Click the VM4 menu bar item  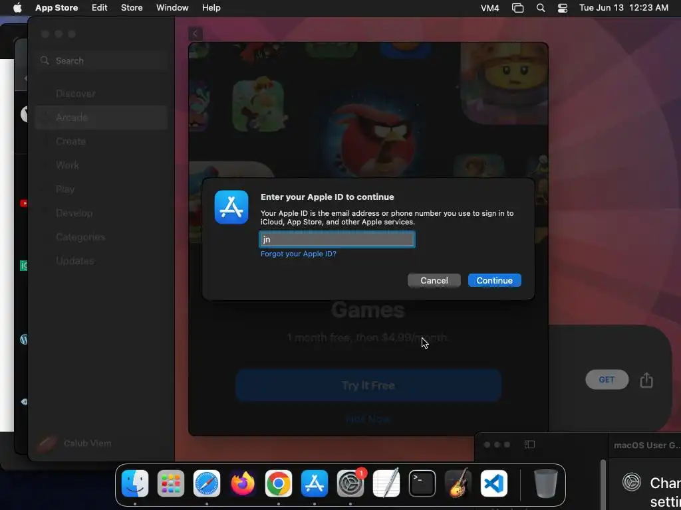[489, 8]
